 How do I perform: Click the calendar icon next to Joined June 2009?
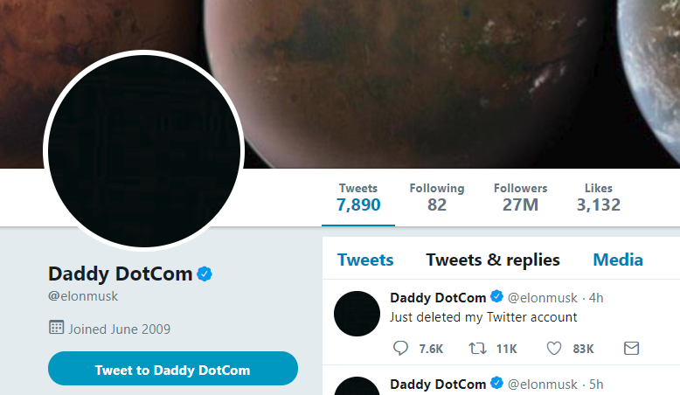tap(57, 328)
